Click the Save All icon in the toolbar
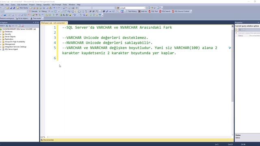Viewport: 260px width, 146px height. [x=14, y=8]
